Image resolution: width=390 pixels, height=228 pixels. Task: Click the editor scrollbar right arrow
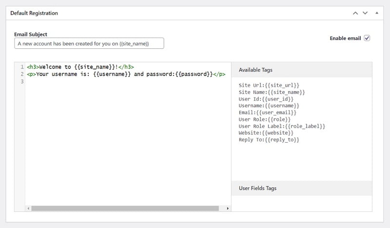(227, 208)
